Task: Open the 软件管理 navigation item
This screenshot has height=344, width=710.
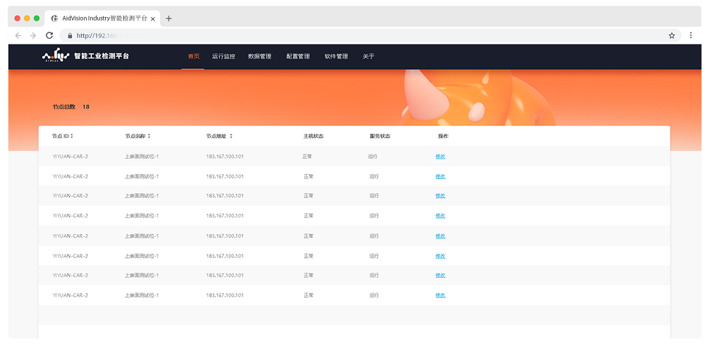Action: point(336,56)
